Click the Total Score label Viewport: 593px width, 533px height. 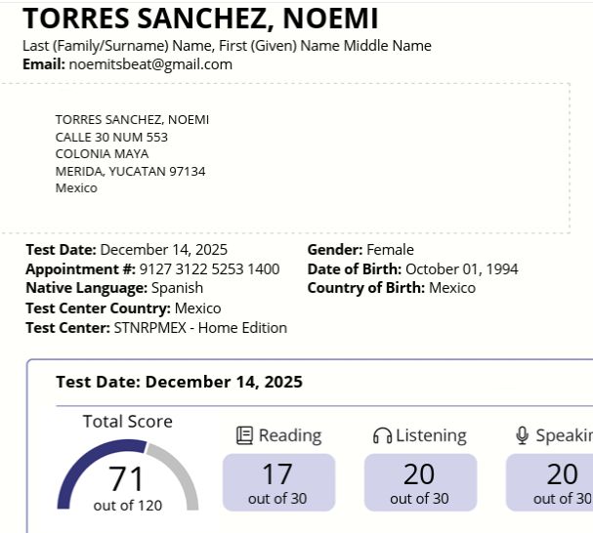point(127,422)
